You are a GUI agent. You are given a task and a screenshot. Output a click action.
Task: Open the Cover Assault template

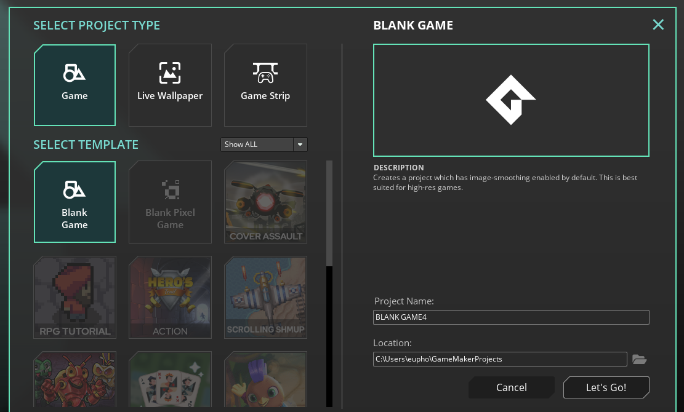pos(266,202)
